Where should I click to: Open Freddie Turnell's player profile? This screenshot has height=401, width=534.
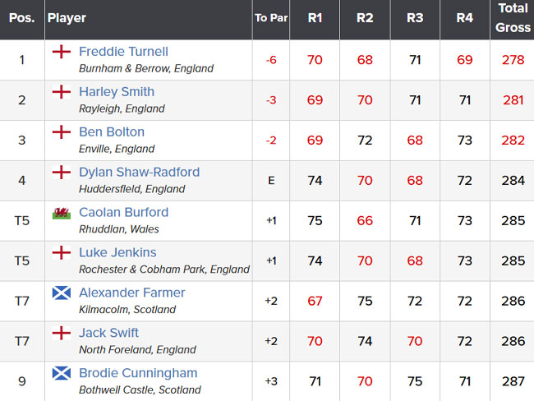123,52
